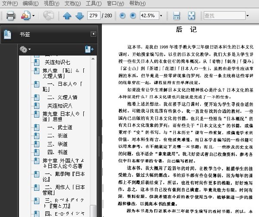Click bookmark icon beside 一、武士道
The width and height of the screenshot is (259, 217).
37,127
